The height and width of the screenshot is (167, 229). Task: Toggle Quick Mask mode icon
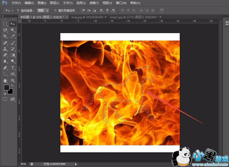[x=5, y=99]
